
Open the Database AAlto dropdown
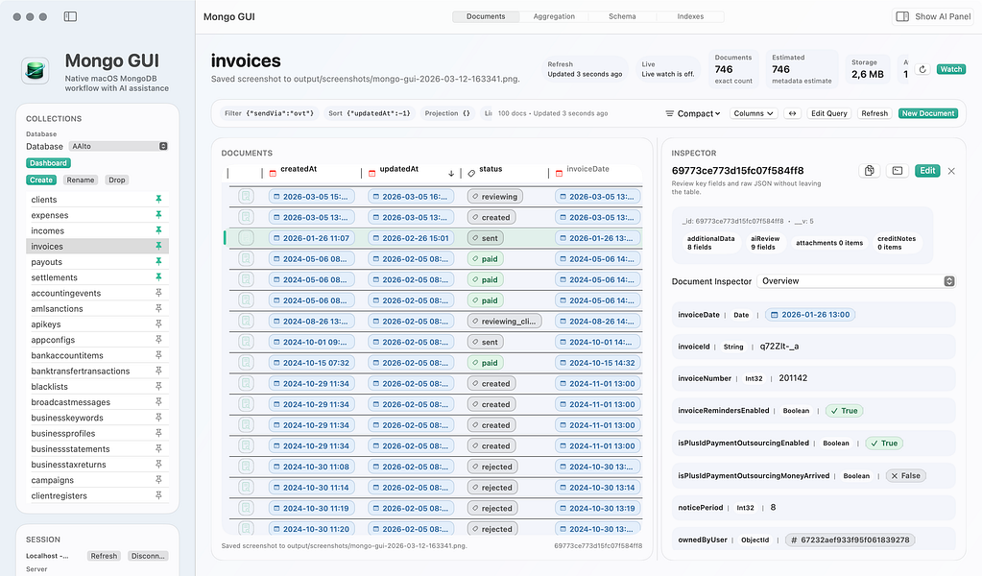coord(118,146)
